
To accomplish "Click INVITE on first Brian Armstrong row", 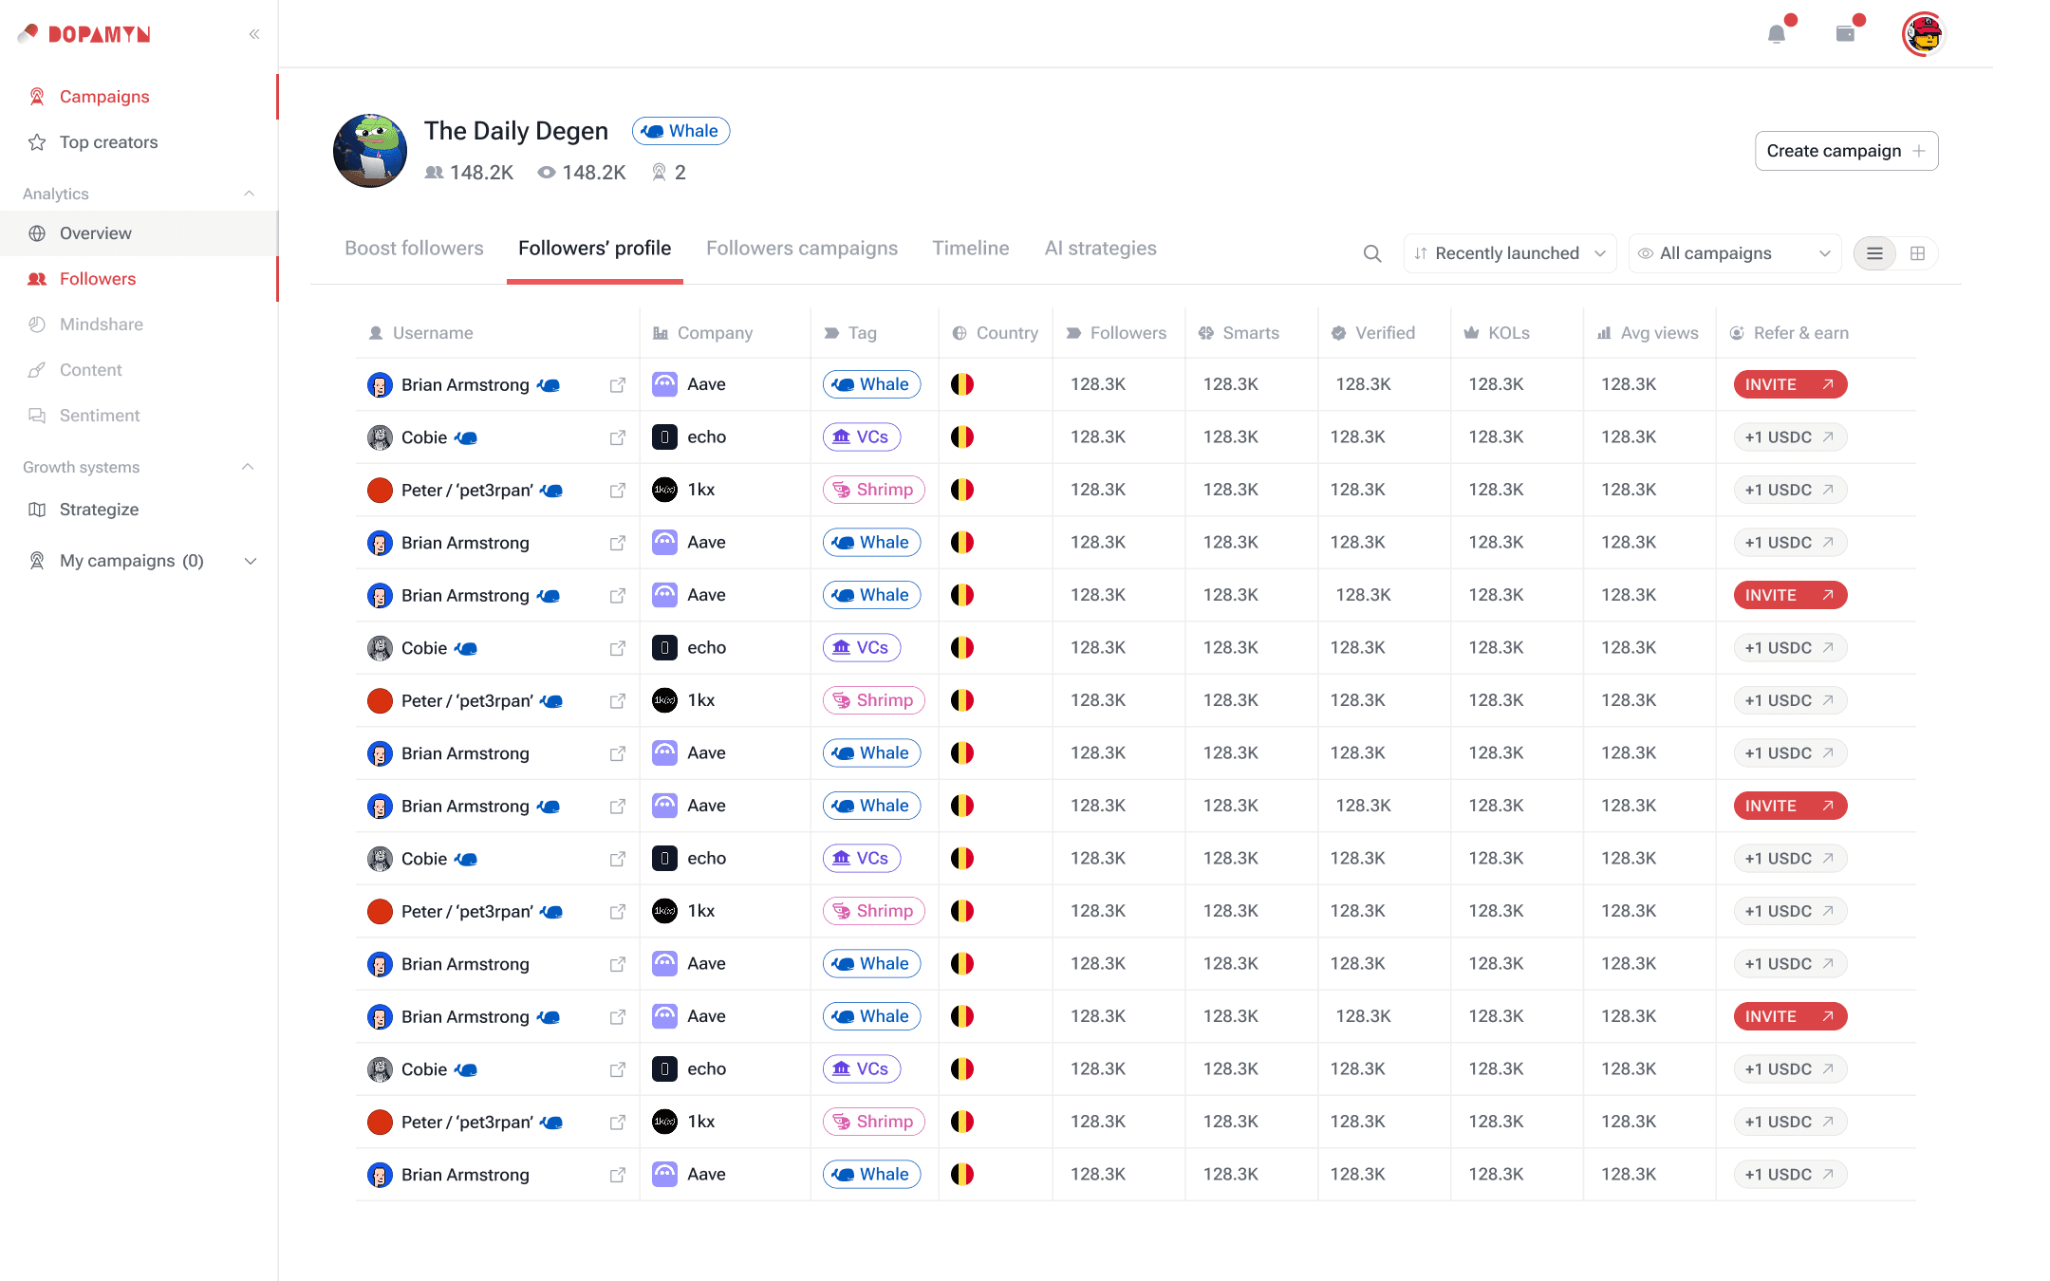I will coord(1790,384).
